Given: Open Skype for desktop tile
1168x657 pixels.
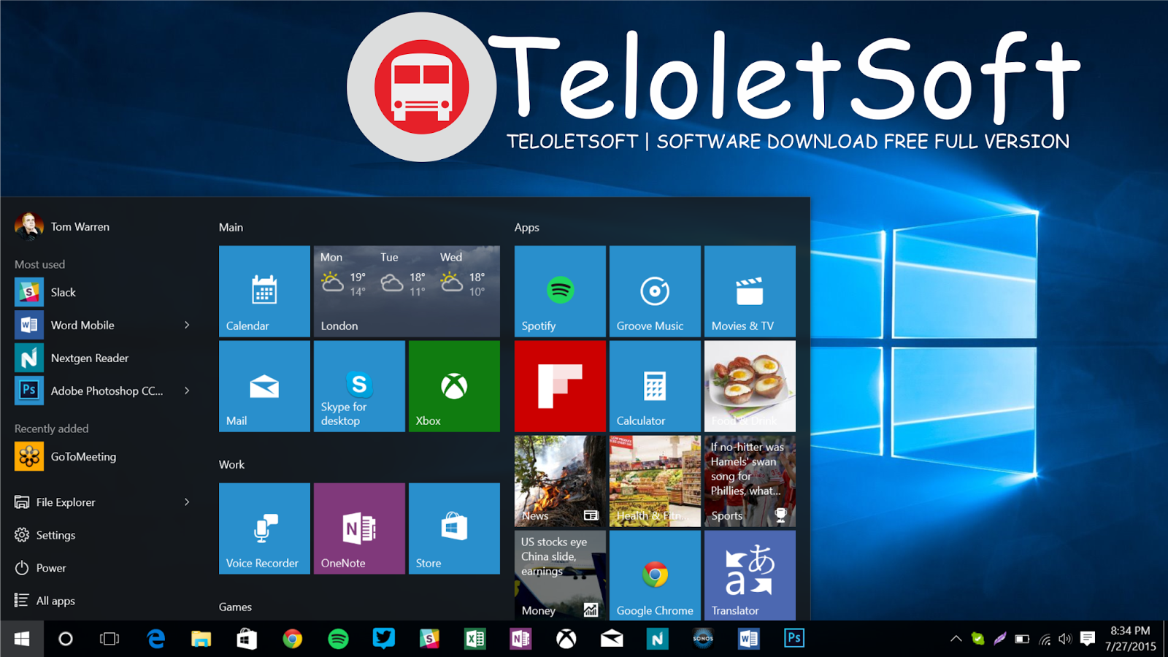Looking at the screenshot, I should click(x=359, y=386).
